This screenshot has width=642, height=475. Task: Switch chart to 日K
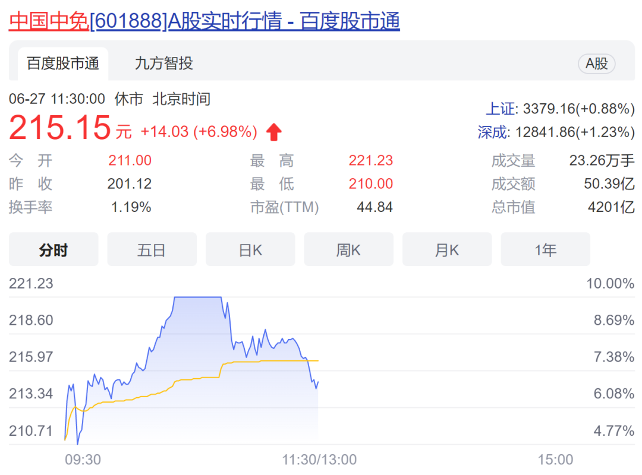click(250, 250)
